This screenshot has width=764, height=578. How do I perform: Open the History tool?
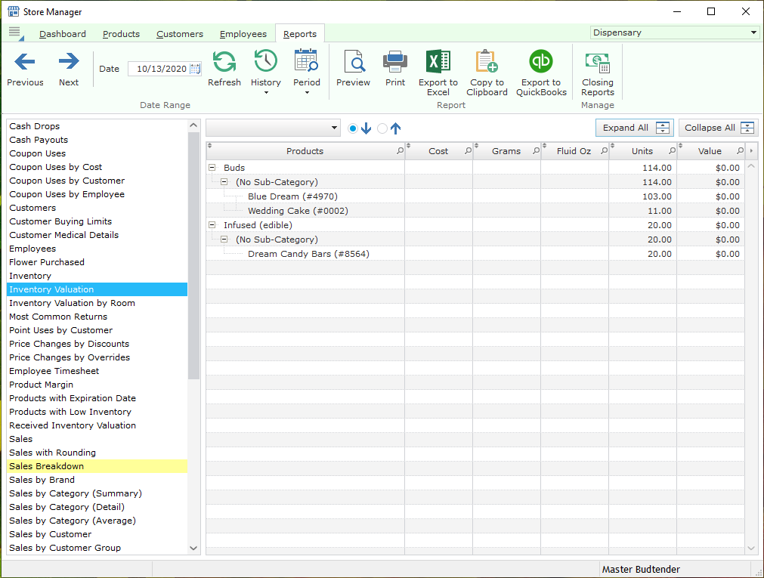(x=265, y=68)
